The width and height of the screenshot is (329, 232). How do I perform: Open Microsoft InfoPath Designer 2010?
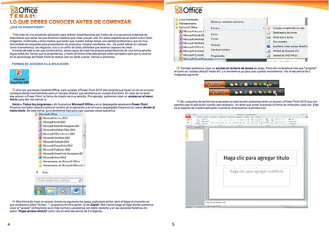[x=59, y=126]
